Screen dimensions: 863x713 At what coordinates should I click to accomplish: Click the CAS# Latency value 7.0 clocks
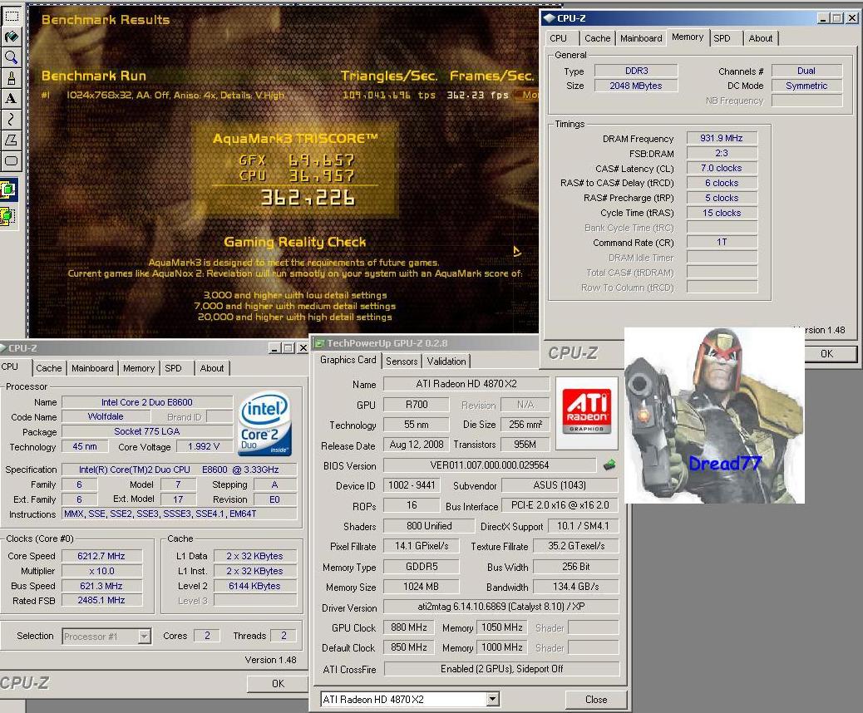pos(722,168)
